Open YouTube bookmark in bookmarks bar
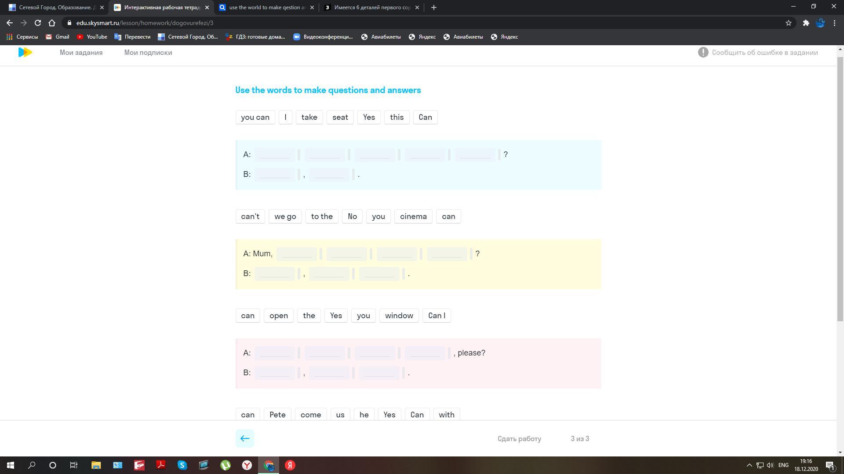Viewport: 844px width, 474px height. point(92,37)
